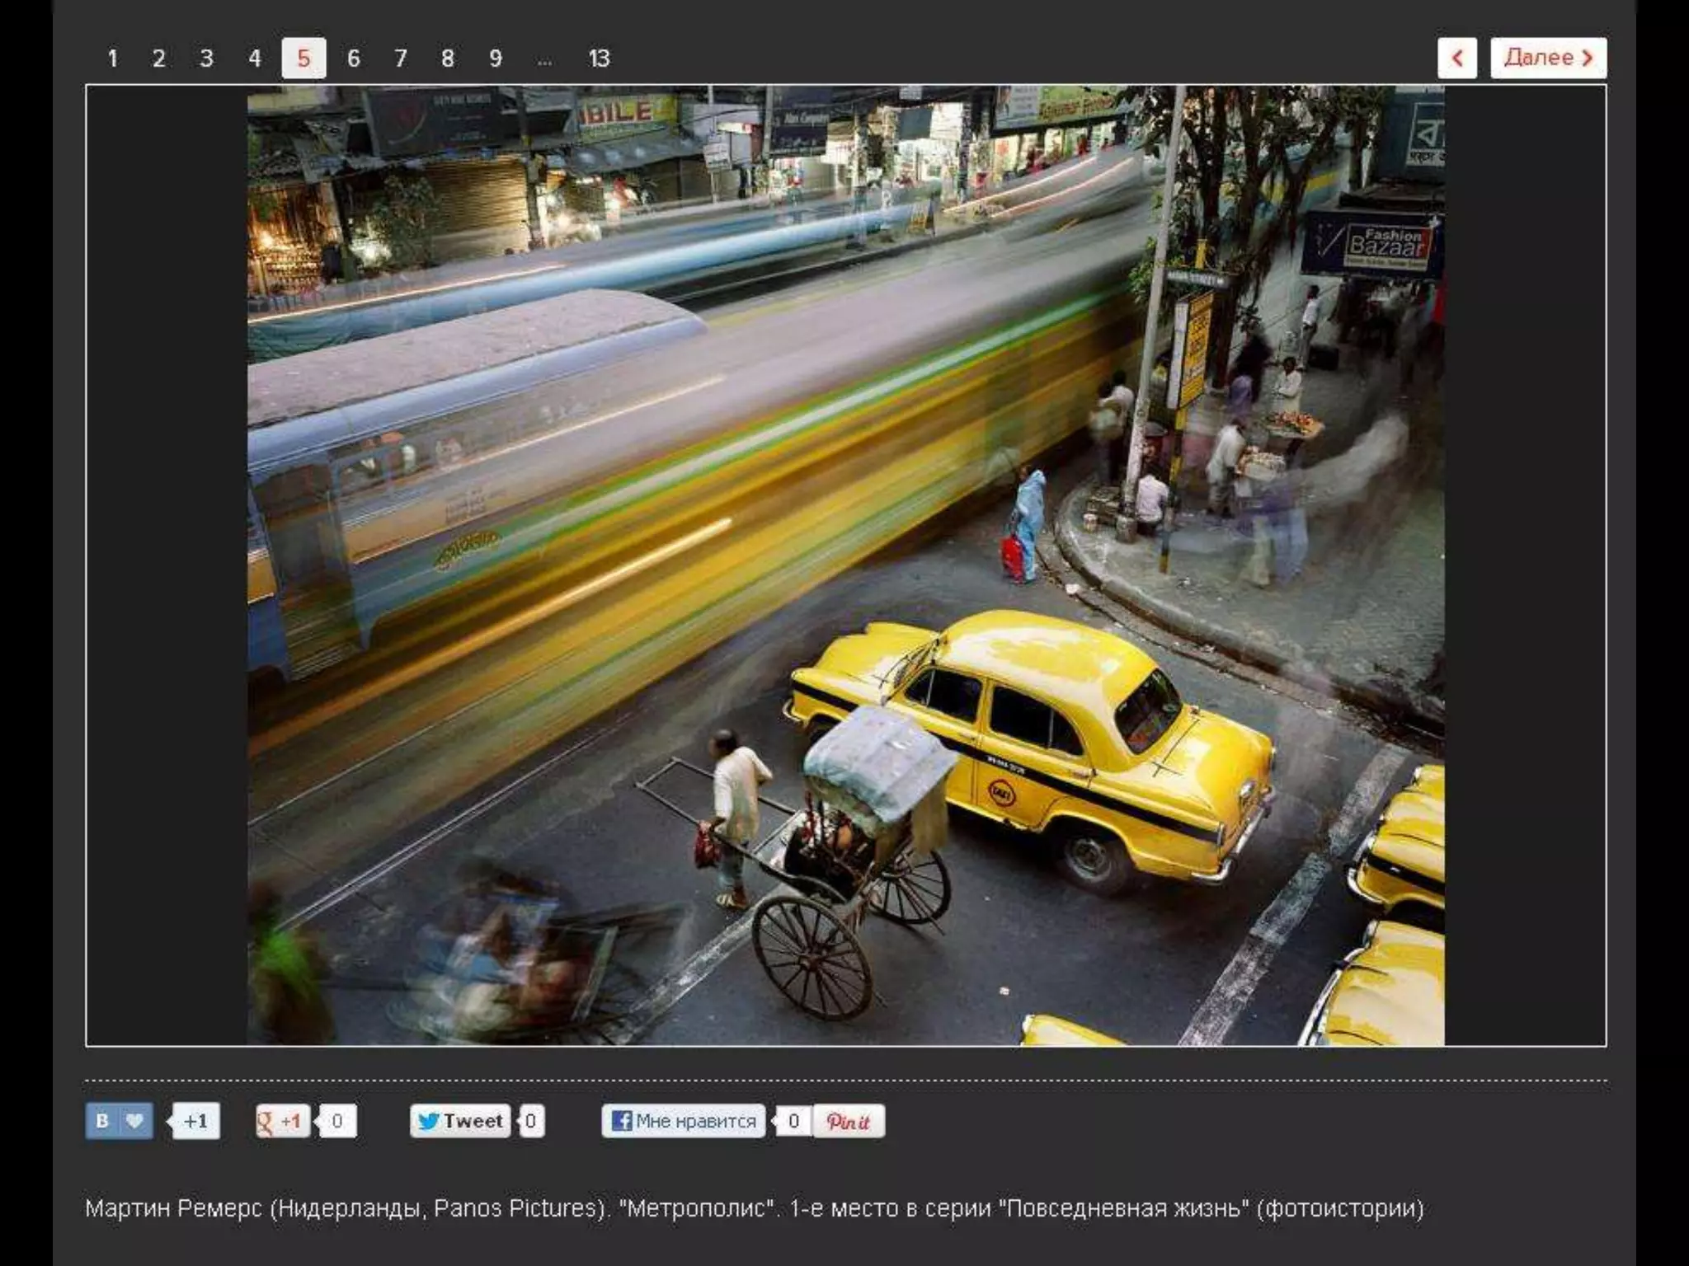Select gallery page 4
The height and width of the screenshot is (1266, 1689).
254,59
